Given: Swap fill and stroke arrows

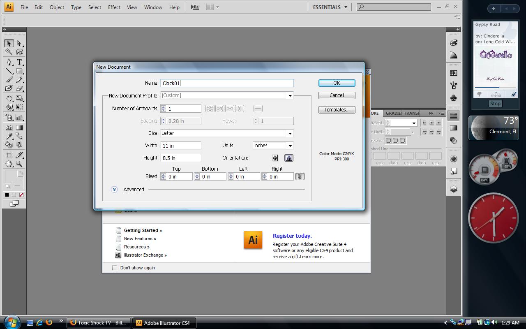Looking at the screenshot, I should (x=21, y=174).
